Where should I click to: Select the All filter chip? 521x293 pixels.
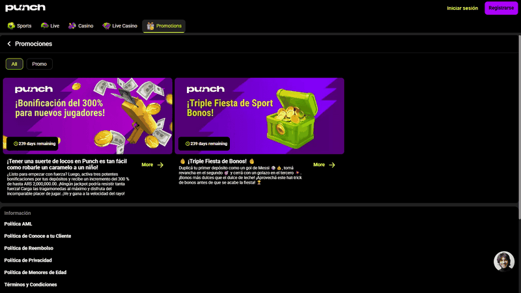click(14, 64)
